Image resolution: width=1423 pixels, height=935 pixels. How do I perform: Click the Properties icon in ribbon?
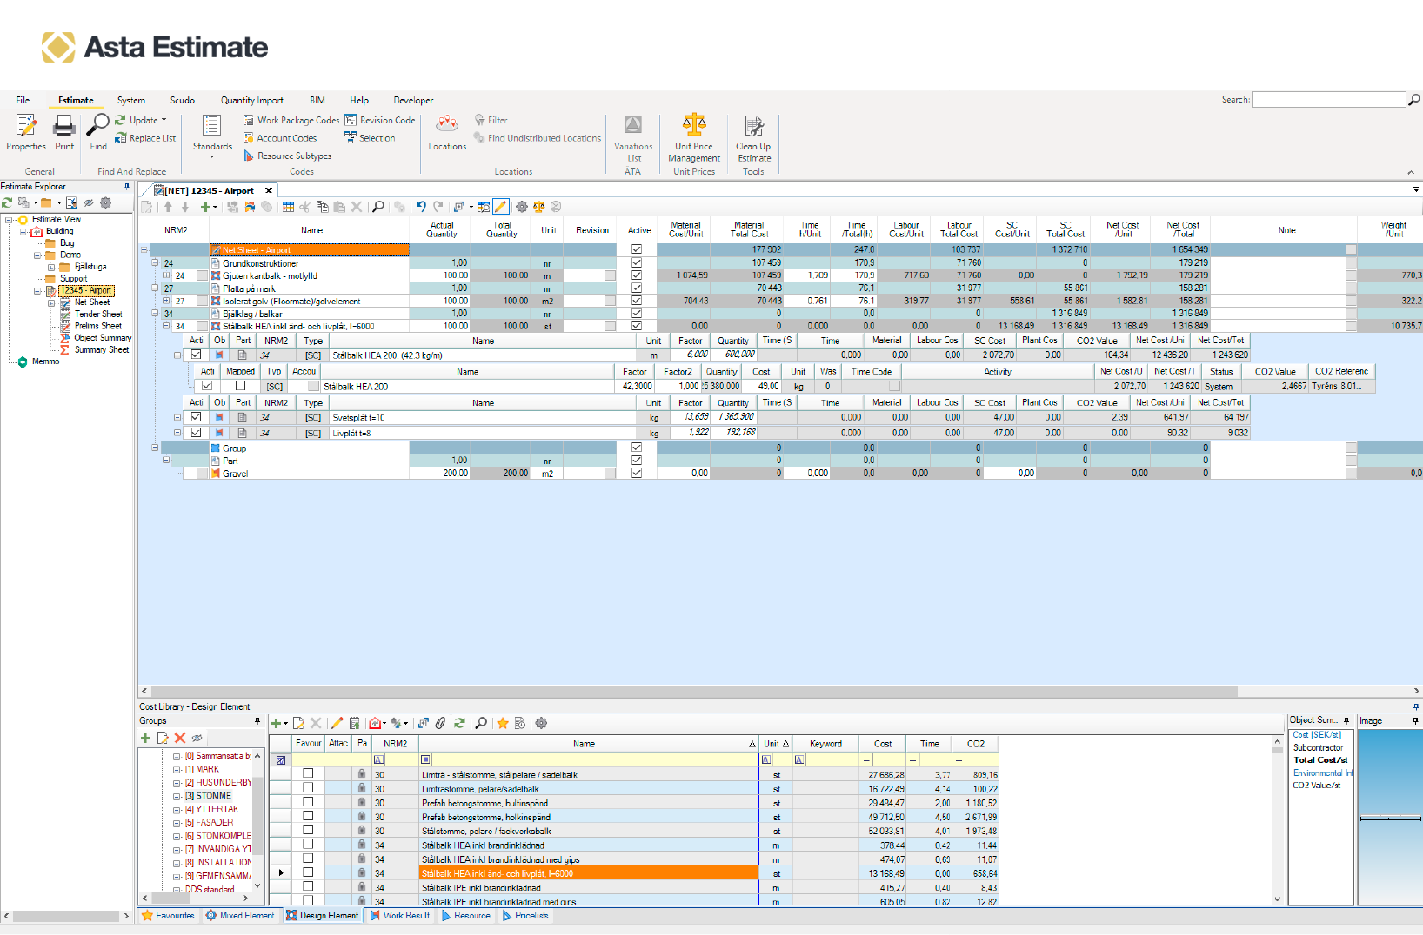coord(26,132)
